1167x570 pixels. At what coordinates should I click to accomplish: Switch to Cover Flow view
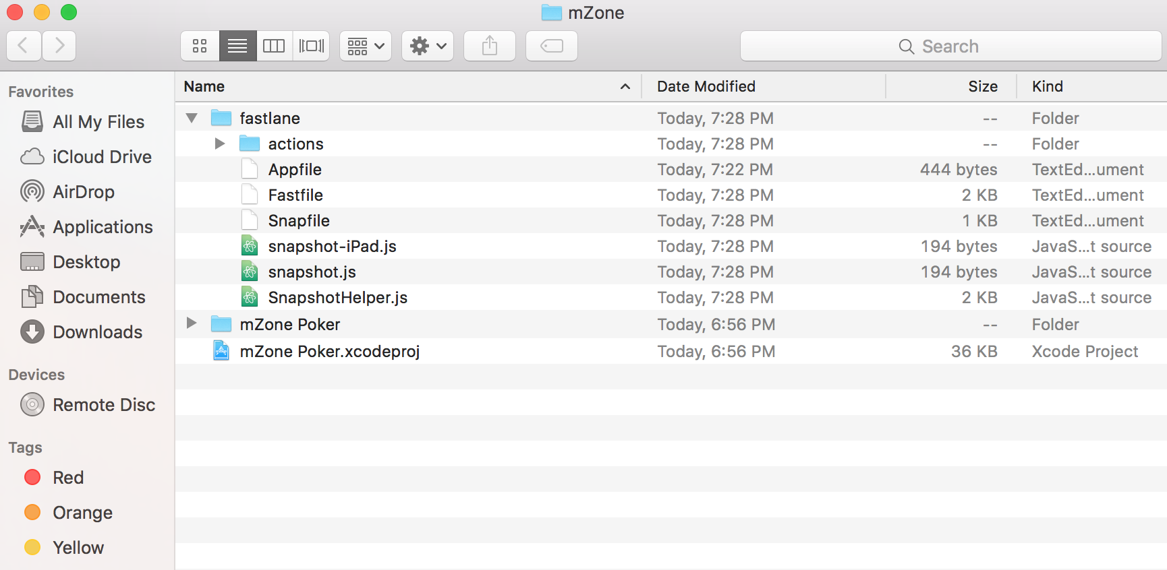(x=311, y=46)
